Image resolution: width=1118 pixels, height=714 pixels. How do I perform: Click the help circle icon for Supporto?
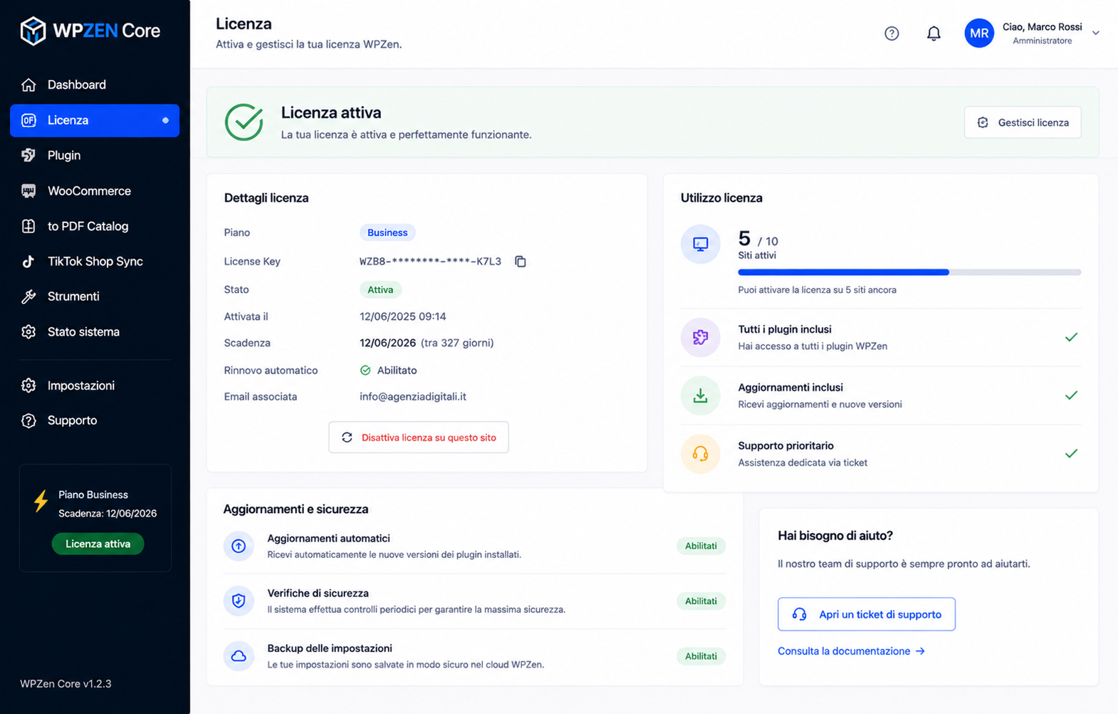(28, 420)
